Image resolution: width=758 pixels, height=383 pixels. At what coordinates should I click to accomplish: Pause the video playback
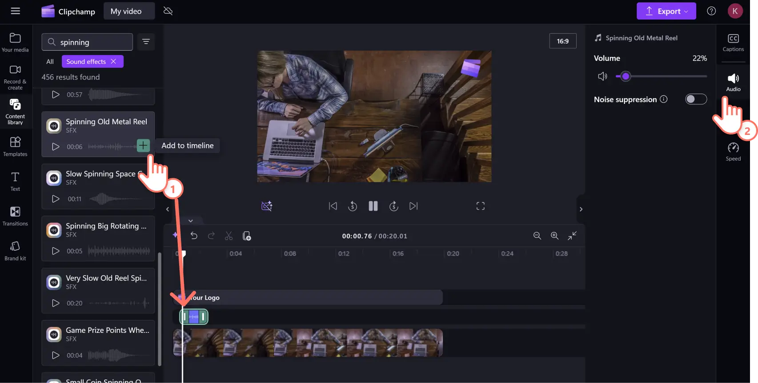[x=373, y=206]
